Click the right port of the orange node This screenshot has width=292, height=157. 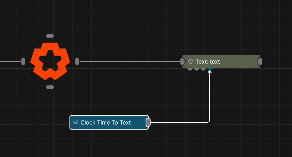tap(77, 61)
